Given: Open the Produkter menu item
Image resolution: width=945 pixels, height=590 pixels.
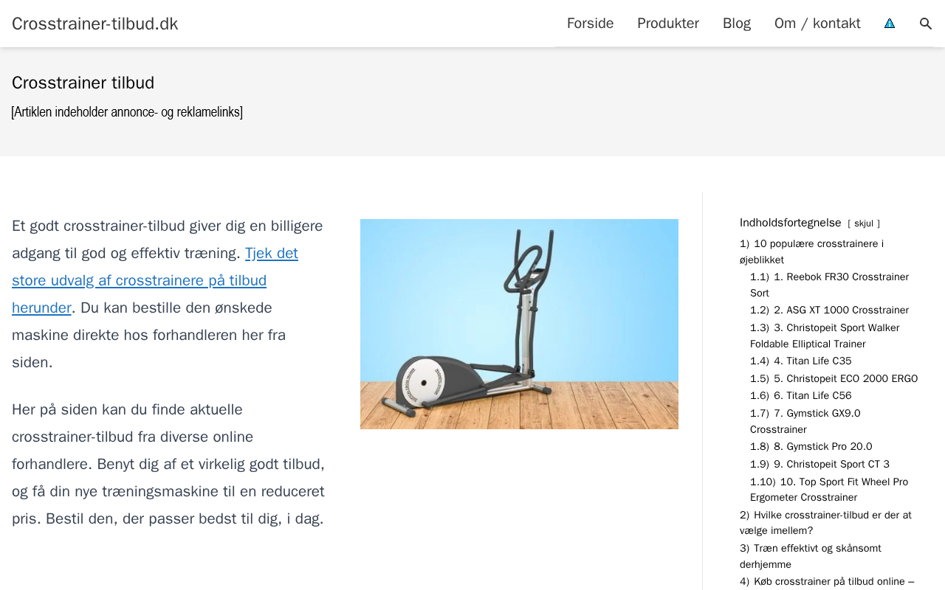Looking at the screenshot, I should [668, 24].
